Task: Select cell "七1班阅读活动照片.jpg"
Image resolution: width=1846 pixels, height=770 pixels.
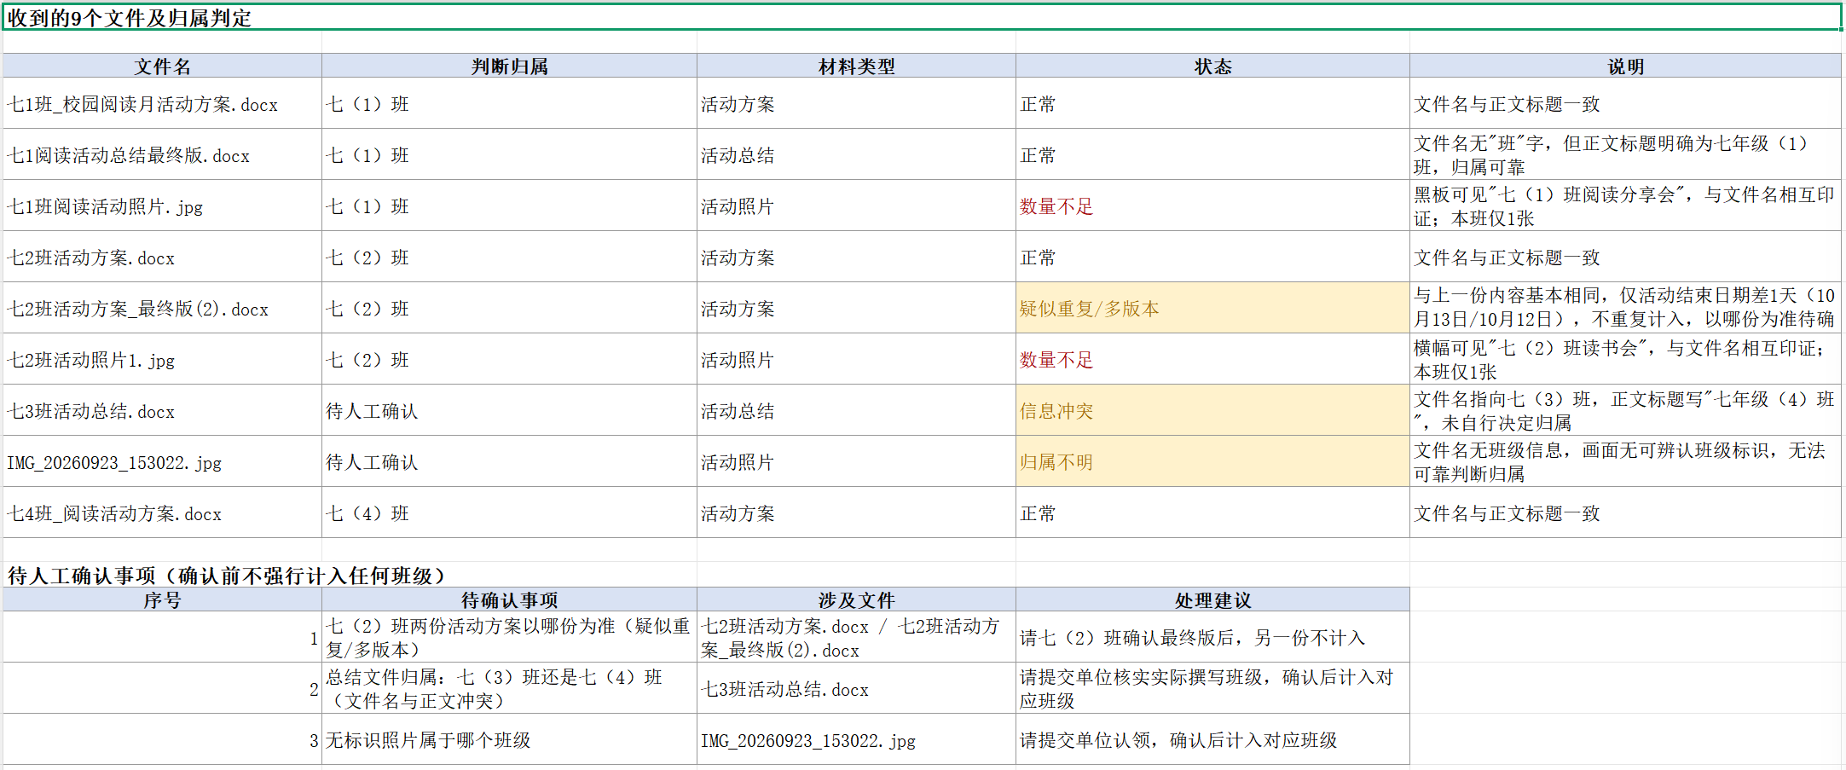Action: (x=162, y=206)
